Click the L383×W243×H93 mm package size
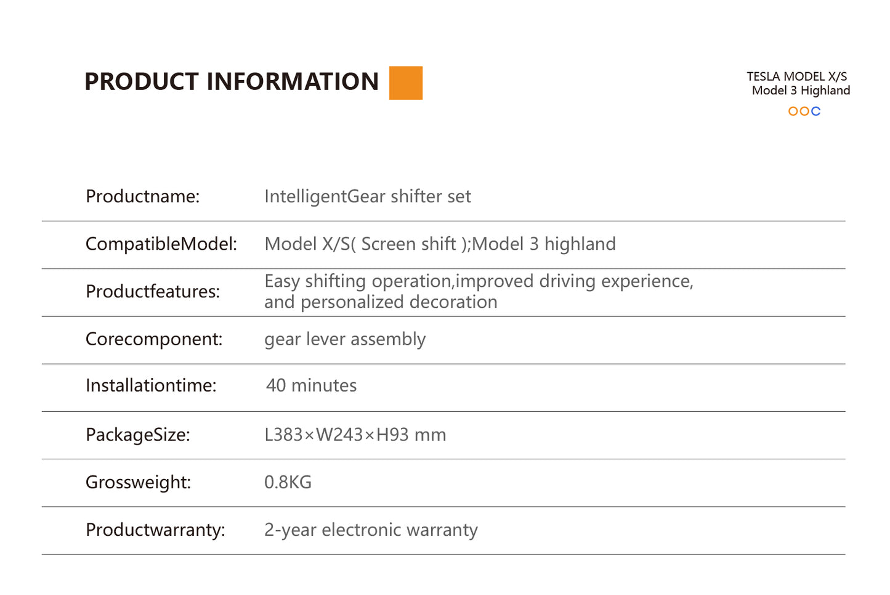The height and width of the screenshot is (595, 890). pyautogui.click(x=355, y=435)
